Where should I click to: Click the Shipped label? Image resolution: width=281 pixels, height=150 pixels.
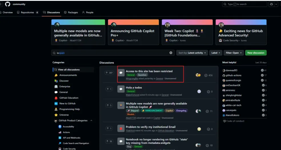click(133, 111)
